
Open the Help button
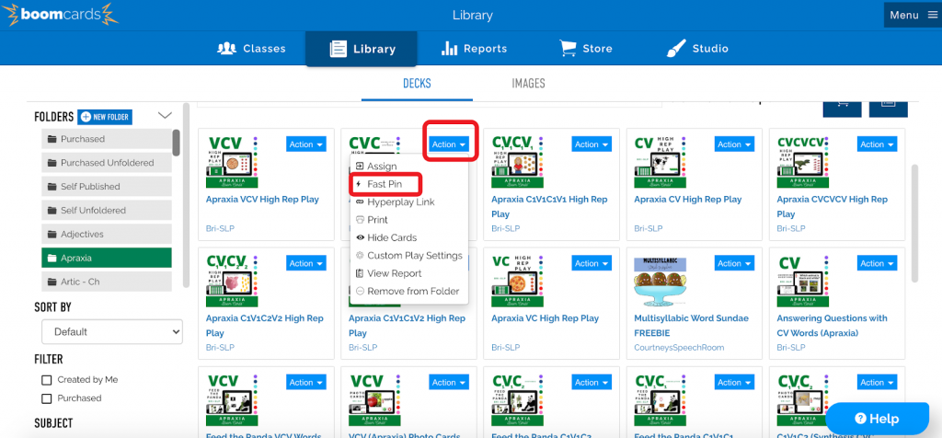pyautogui.click(x=877, y=419)
